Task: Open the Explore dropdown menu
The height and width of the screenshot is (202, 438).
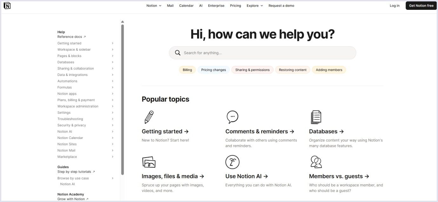Action: (255, 6)
